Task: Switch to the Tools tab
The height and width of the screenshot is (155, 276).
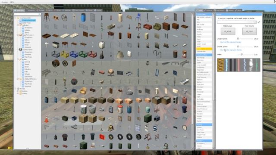Action: click(x=199, y=10)
